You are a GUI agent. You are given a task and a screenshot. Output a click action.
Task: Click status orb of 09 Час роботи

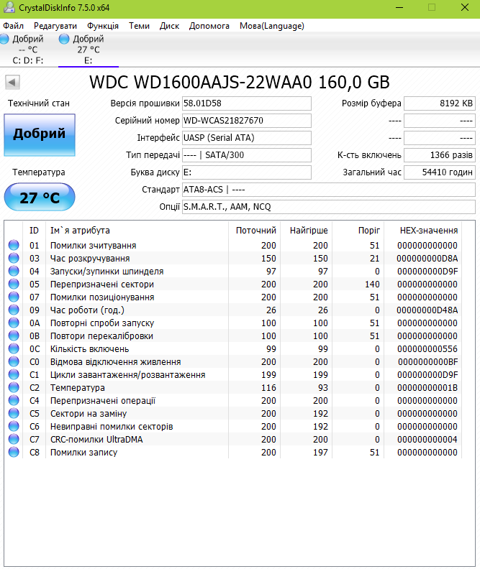point(14,310)
